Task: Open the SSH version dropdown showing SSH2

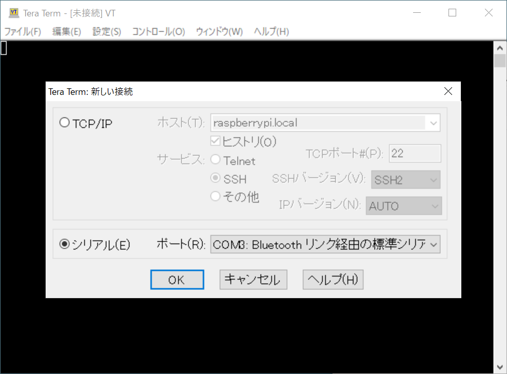Action: pos(406,180)
